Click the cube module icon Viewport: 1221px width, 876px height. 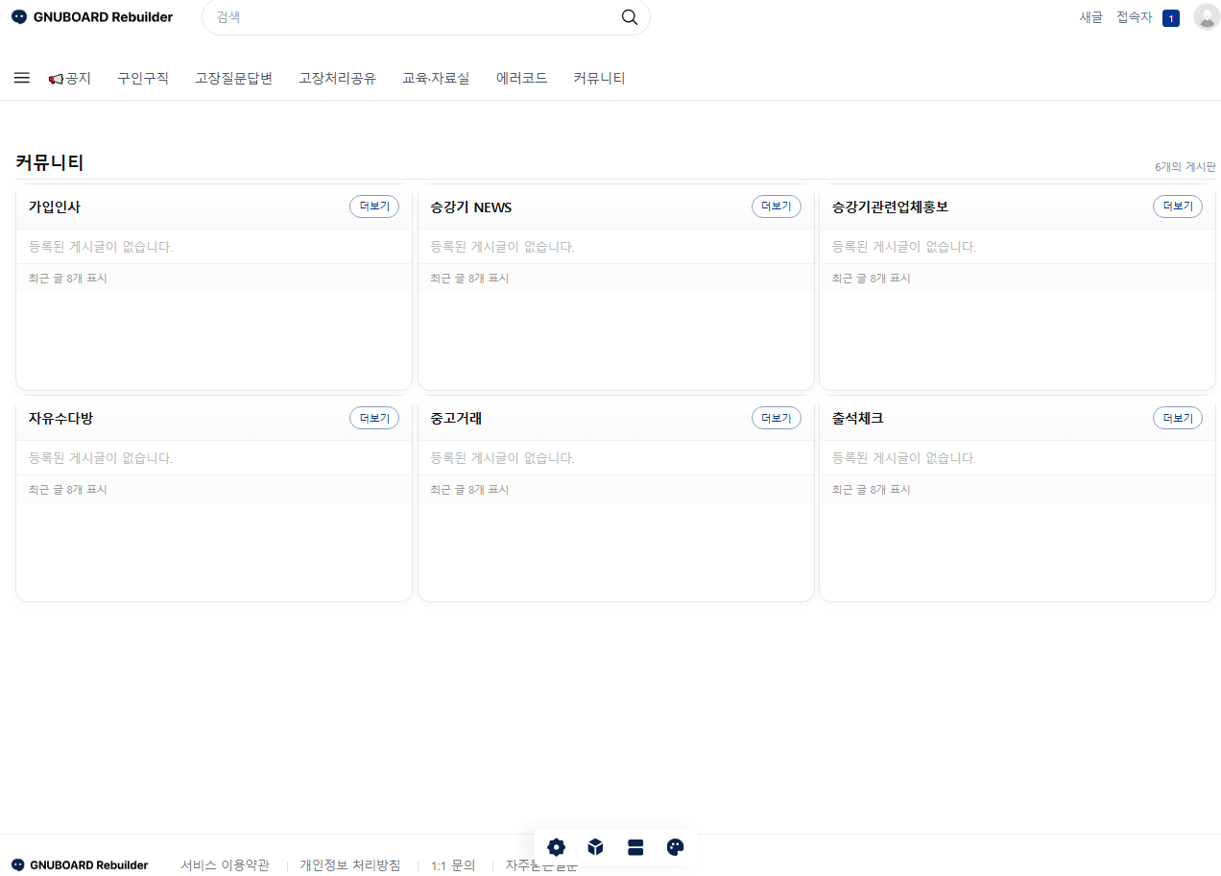595,847
